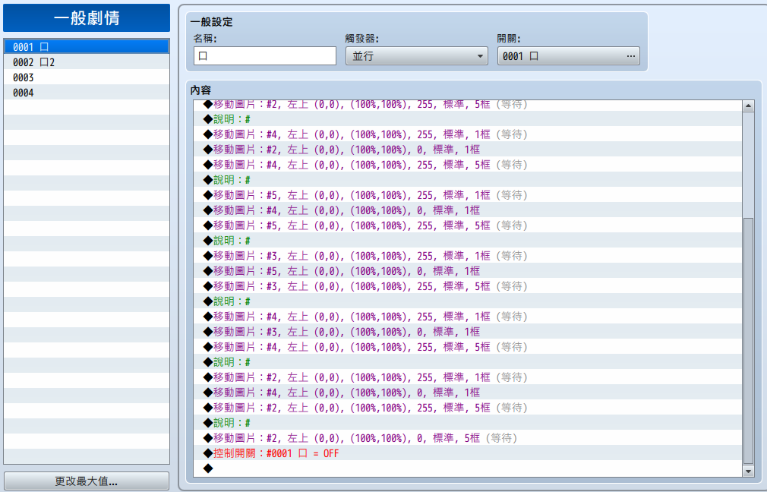Select the empty common event 0003

pyautogui.click(x=87, y=77)
